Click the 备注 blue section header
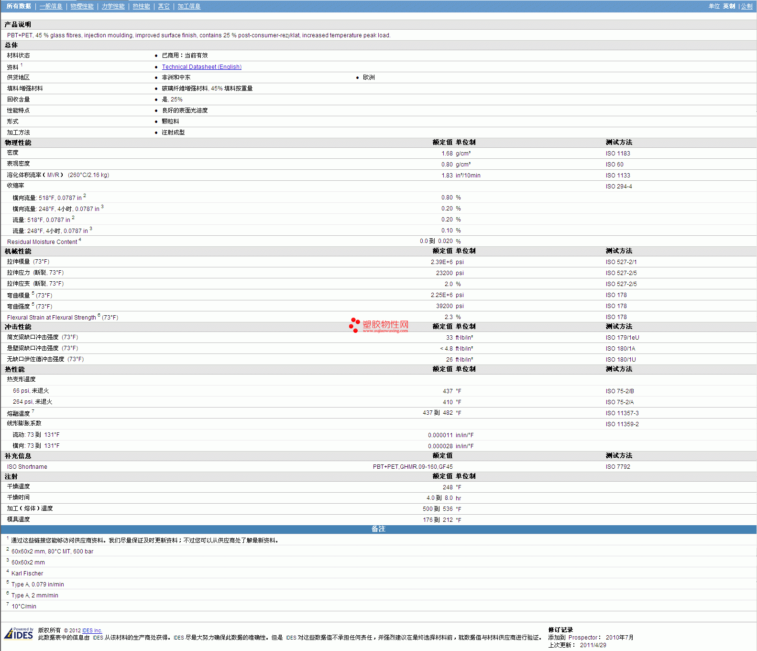 (378, 529)
